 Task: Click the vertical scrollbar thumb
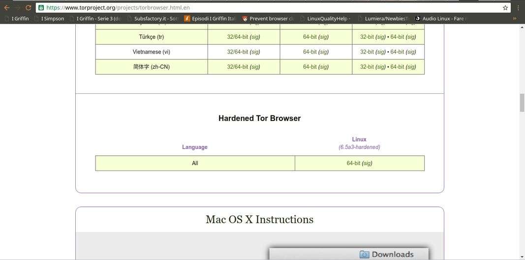pyautogui.click(x=522, y=103)
